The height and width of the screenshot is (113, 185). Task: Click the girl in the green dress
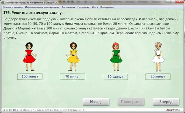116,57
